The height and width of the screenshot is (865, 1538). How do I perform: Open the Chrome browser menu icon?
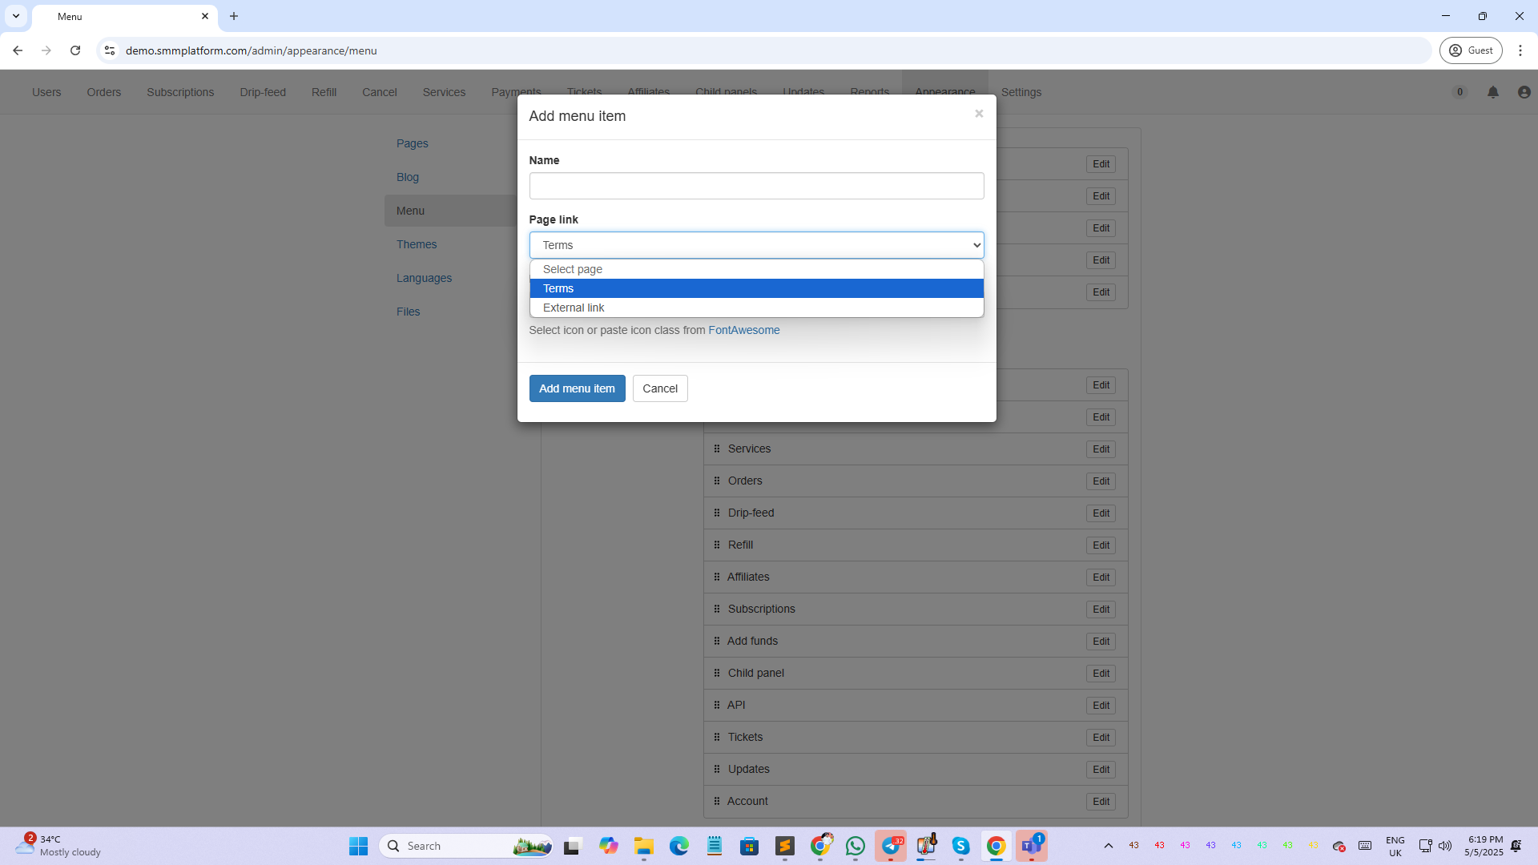(x=1520, y=50)
